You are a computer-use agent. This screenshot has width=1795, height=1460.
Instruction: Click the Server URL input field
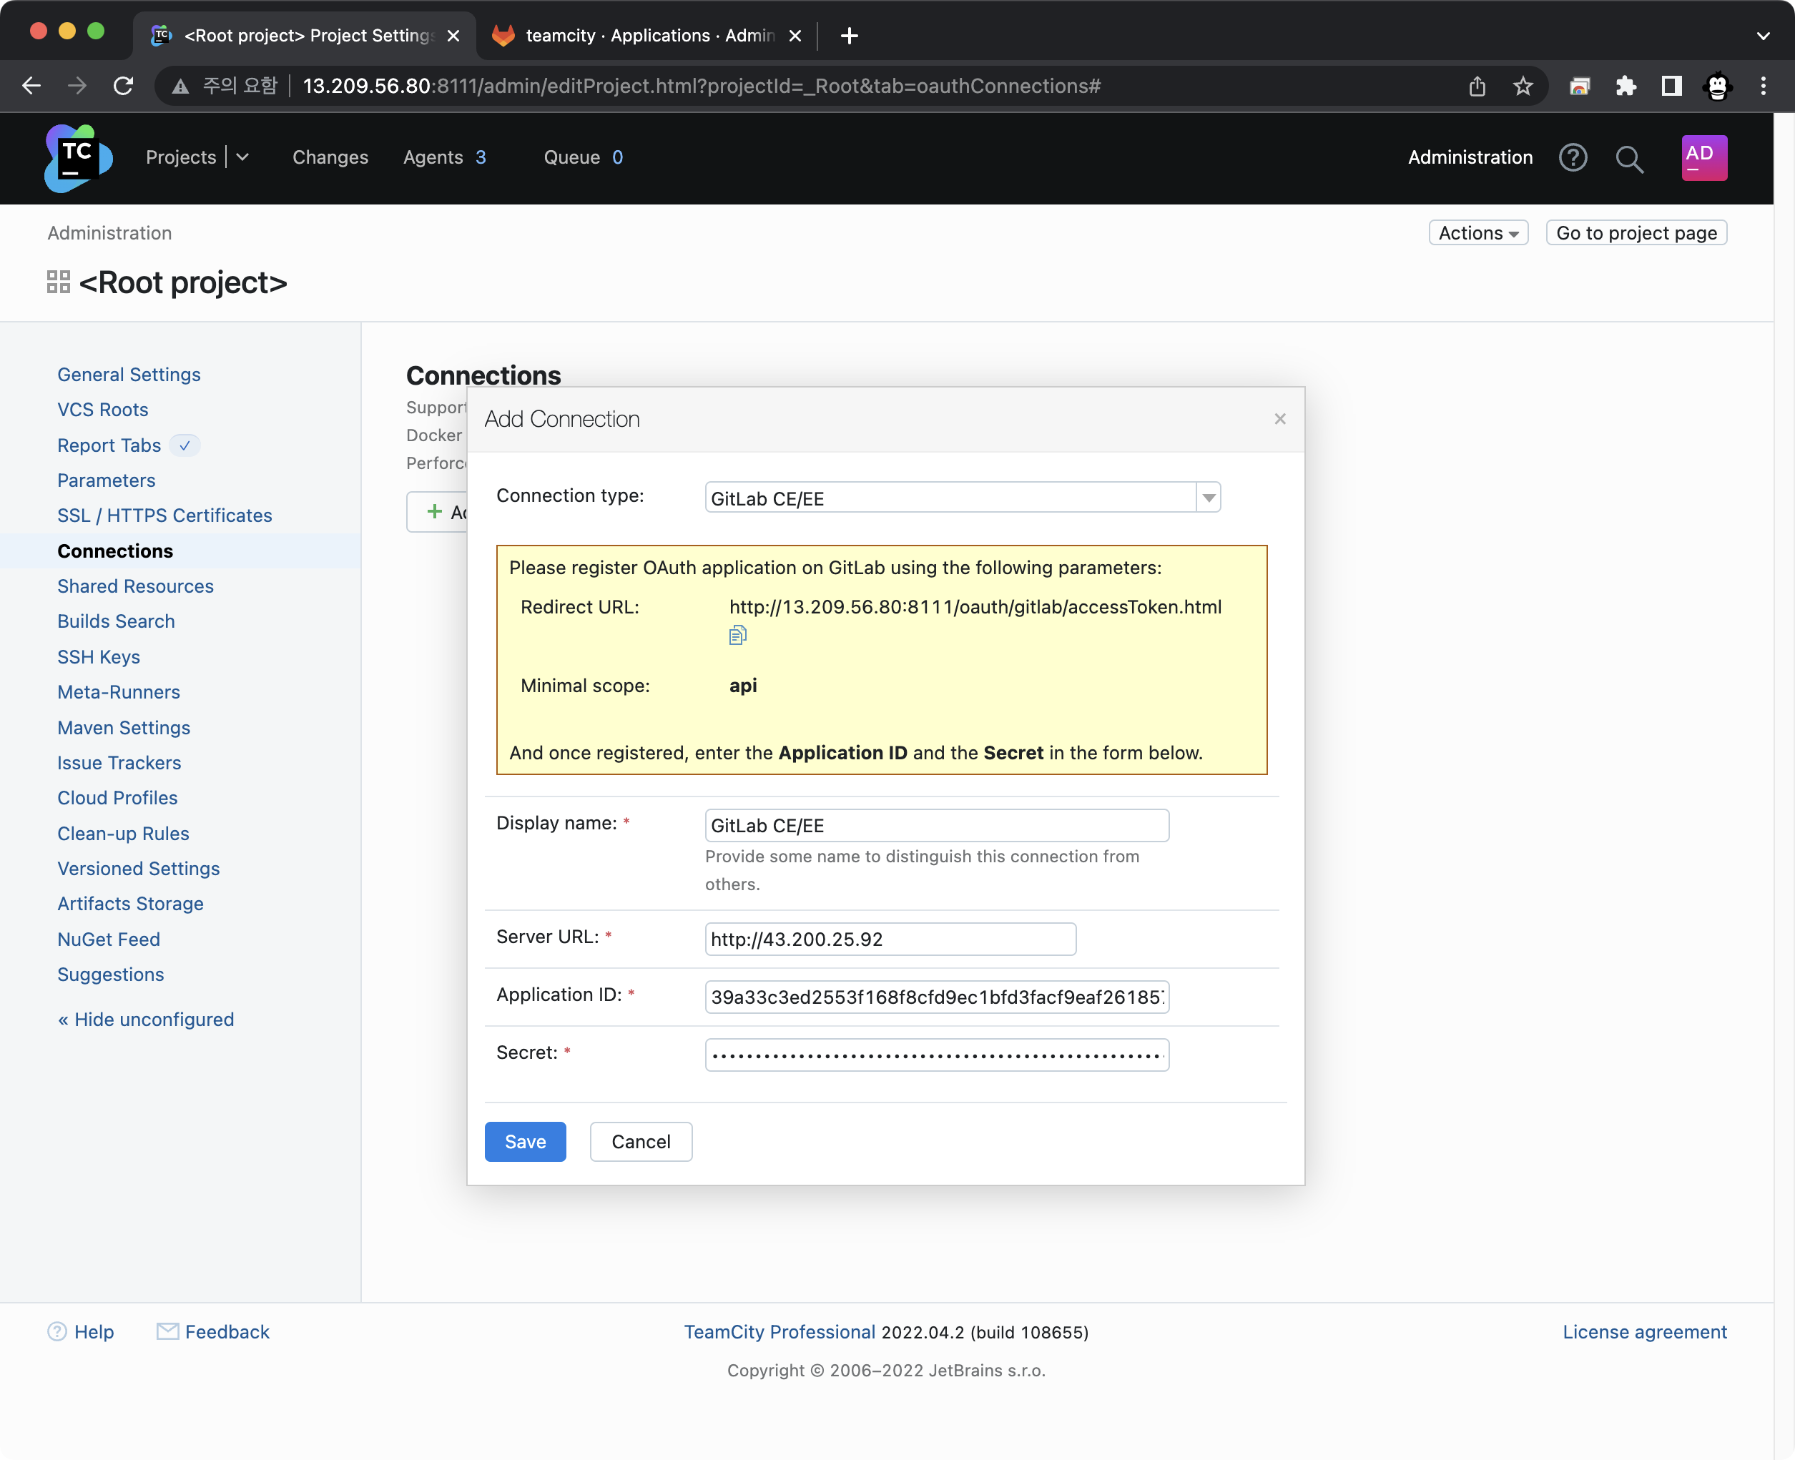pyautogui.click(x=890, y=939)
